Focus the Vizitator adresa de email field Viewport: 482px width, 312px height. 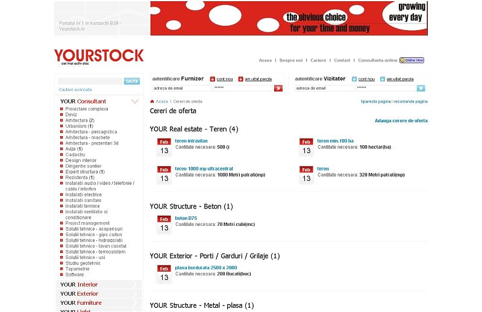pos(325,89)
